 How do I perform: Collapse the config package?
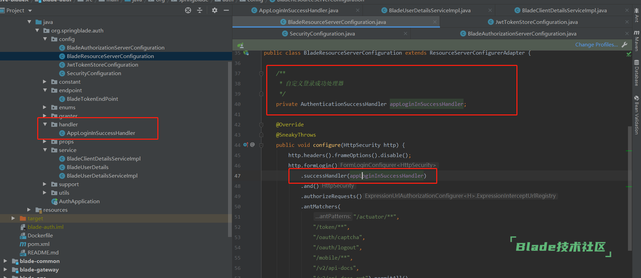[45, 39]
